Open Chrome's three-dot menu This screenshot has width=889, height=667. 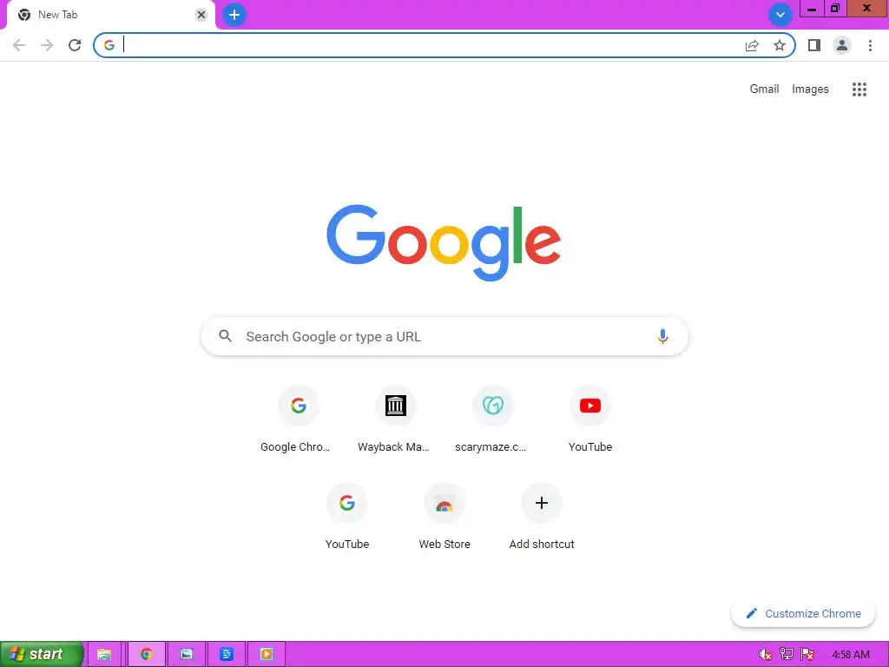(x=870, y=45)
